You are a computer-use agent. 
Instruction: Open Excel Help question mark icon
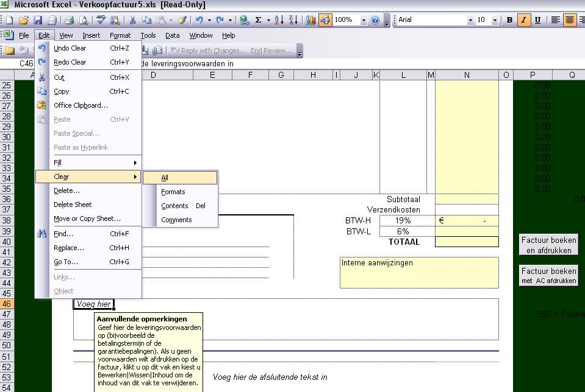tap(375, 20)
